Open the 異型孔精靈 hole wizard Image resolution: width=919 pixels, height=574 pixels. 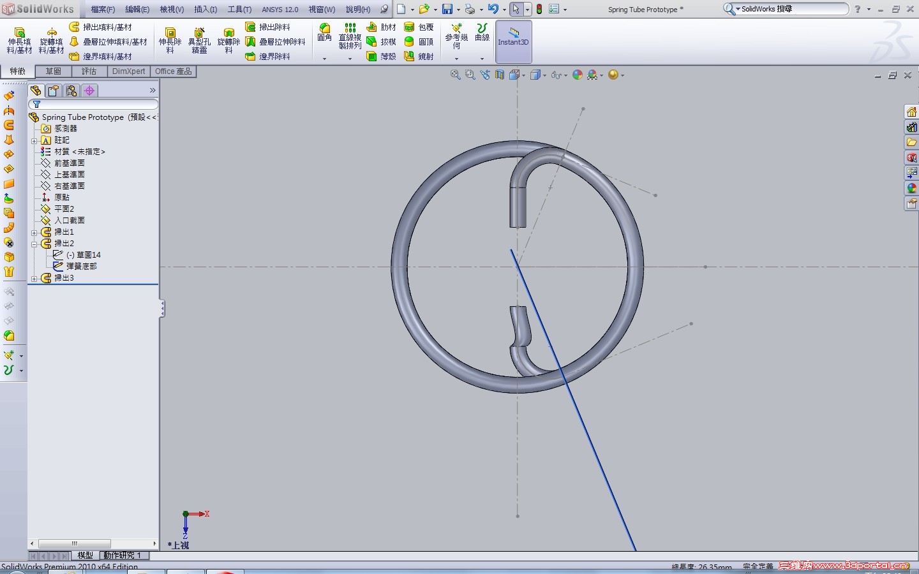tap(199, 41)
